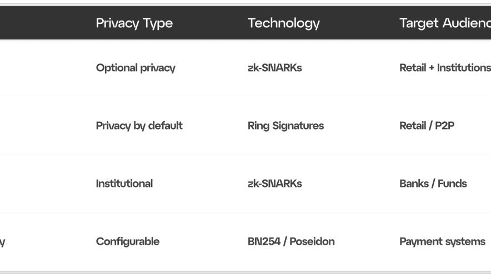Select the Retail + Institutions audience cell

point(444,68)
